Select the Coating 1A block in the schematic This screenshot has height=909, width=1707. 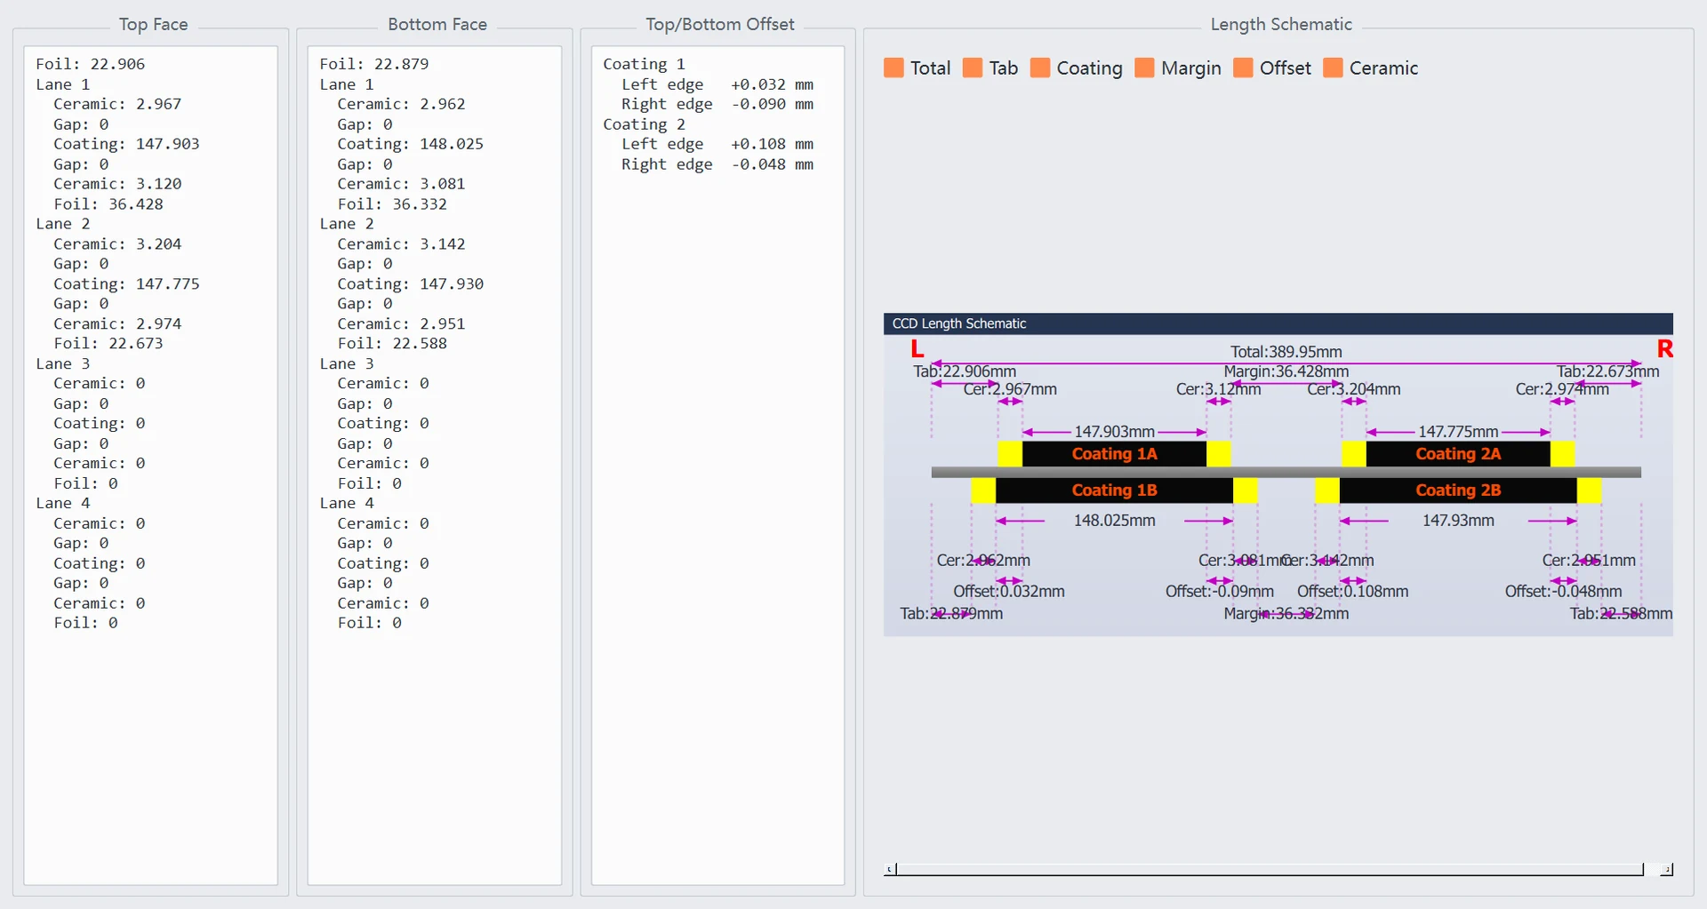pyautogui.click(x=1114, y=454)
